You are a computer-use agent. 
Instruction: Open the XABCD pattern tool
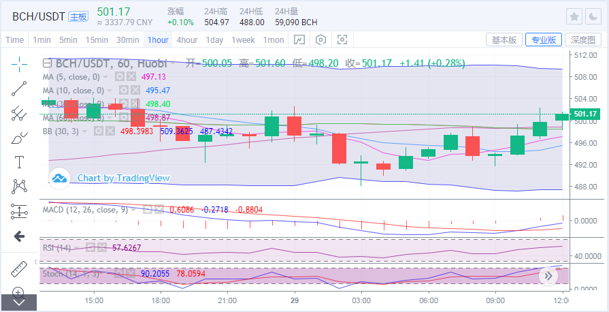point(18,187)
